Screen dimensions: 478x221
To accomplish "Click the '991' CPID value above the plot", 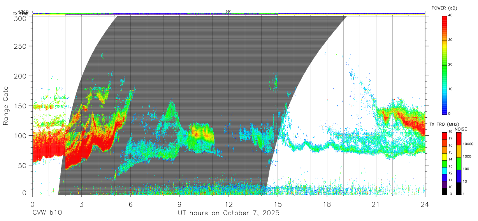I will [228, 12].
